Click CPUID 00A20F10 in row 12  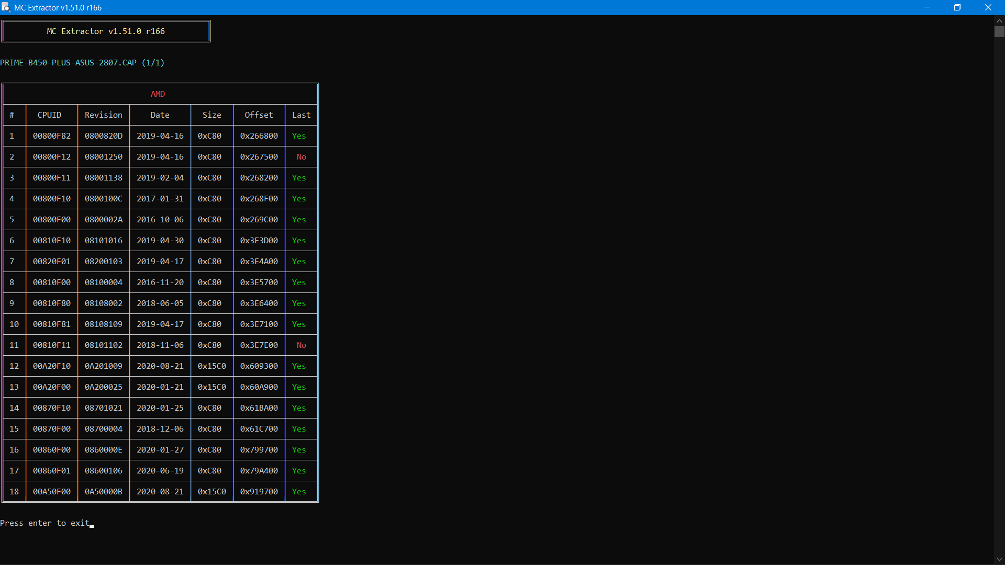(51, 366)
